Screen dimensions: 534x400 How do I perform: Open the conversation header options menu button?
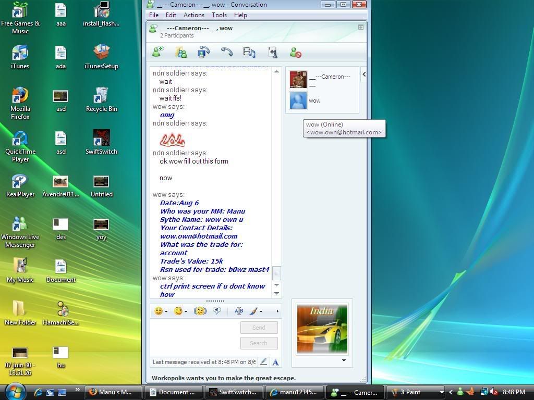pos(361,27)
